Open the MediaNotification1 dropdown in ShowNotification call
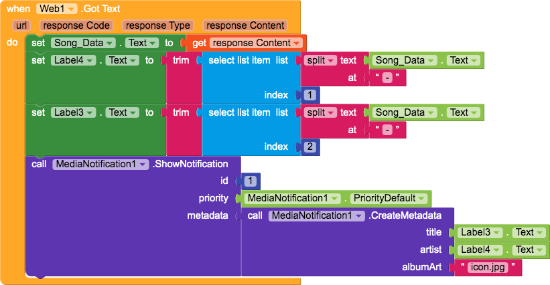The width and height of the screenshot is (550, 285). 100,164
